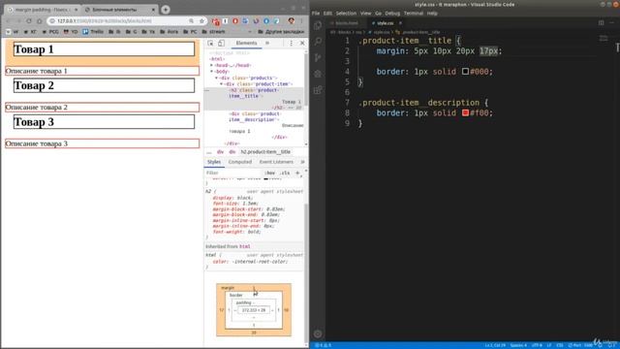Open the Manage gear in VS Code
Image resolution: width=620 pixels, height=349 pixels.
coord(318,333)
